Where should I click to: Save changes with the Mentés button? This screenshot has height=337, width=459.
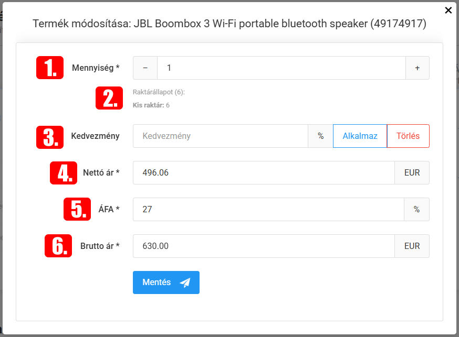tap(166, 282)
